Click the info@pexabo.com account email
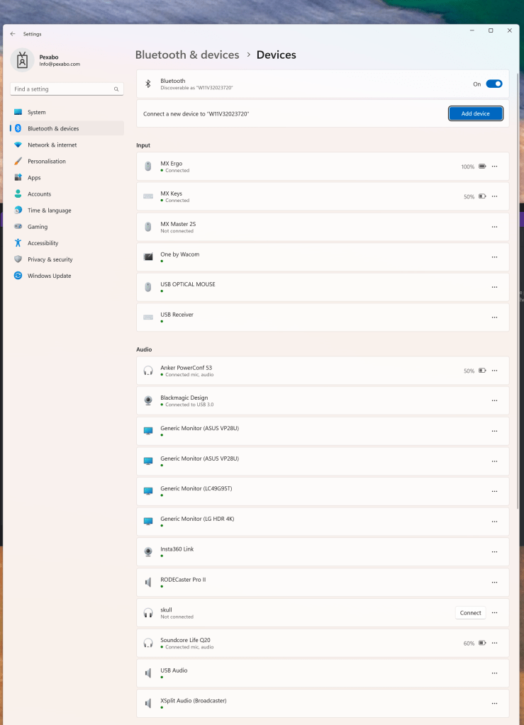This screenshot has height=725, width=524. (60, 64)
